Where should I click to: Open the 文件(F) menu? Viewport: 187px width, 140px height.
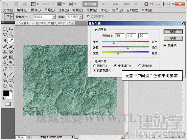click(8, 10)
